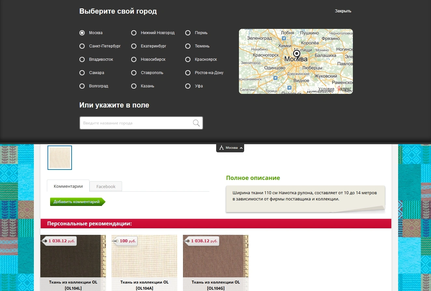Open the brown checkered OL104G fabric image
Screen dimensions: 431x291
click(x=215, y=256)
